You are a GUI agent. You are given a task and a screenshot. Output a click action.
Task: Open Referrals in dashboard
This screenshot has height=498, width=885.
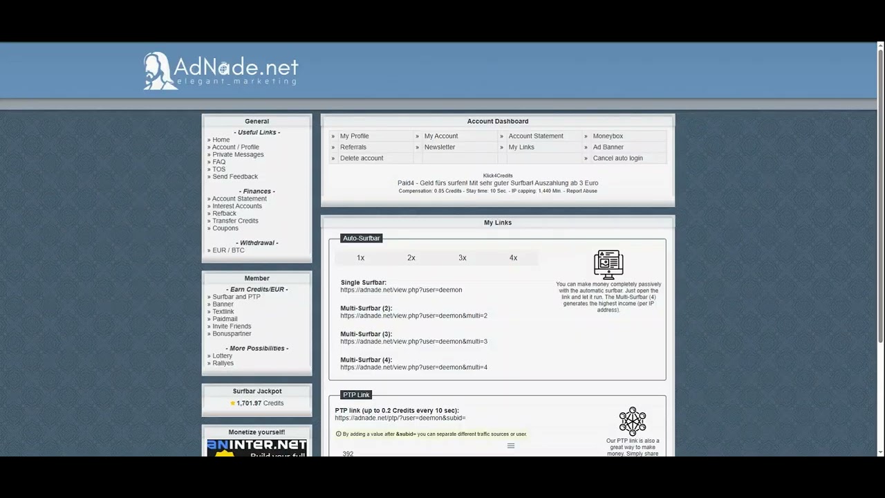[x=353, y=147]
